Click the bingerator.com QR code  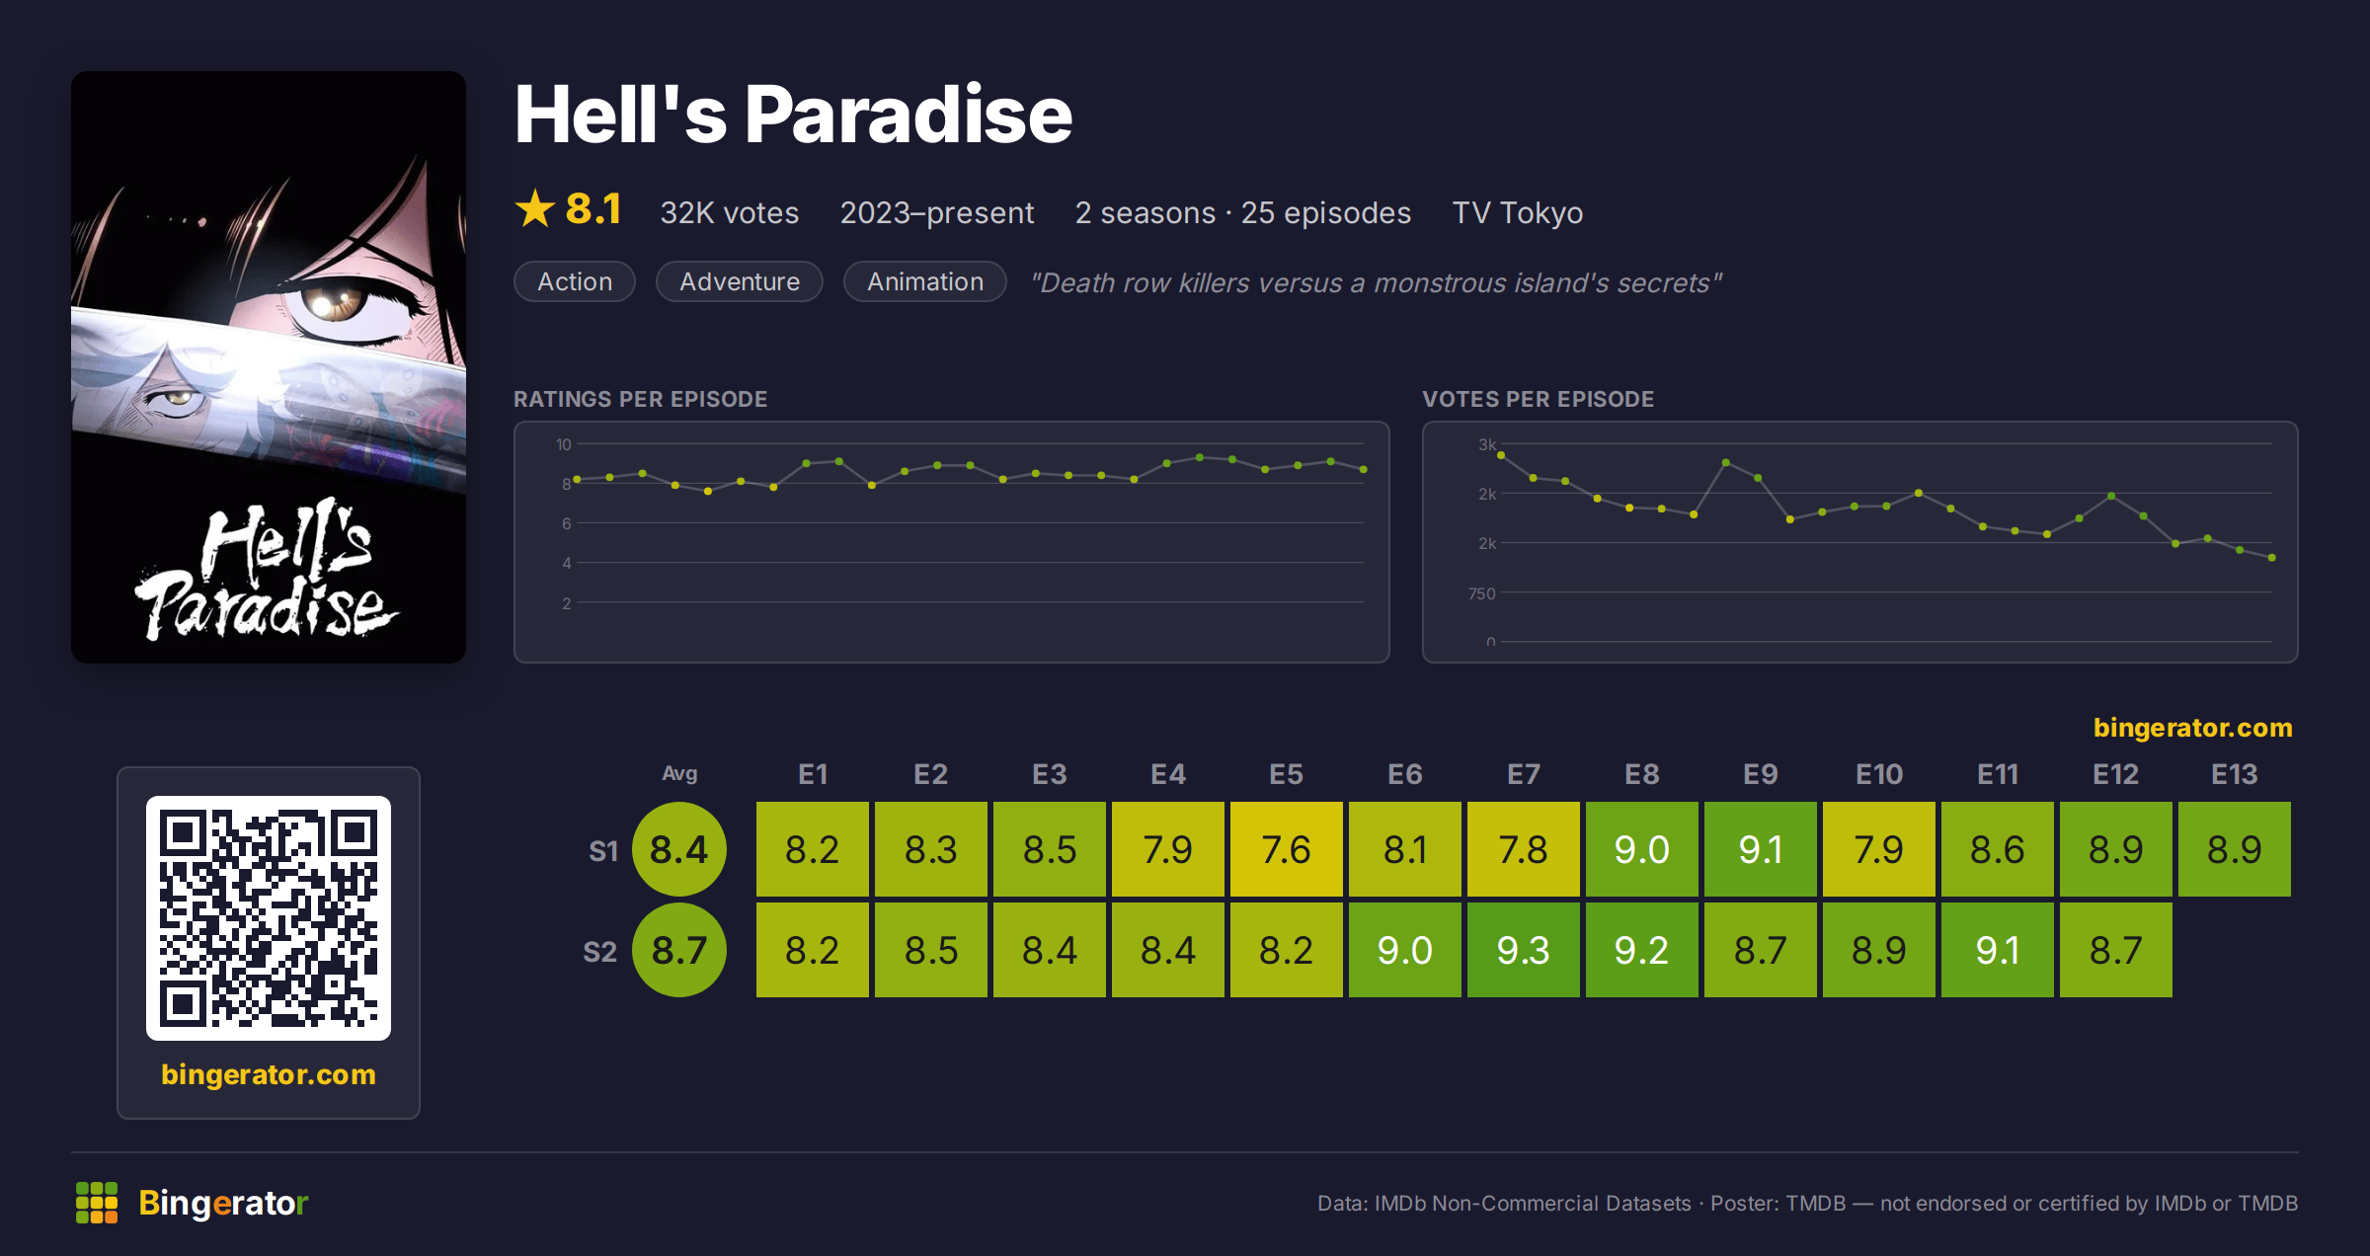click(269, 918)
